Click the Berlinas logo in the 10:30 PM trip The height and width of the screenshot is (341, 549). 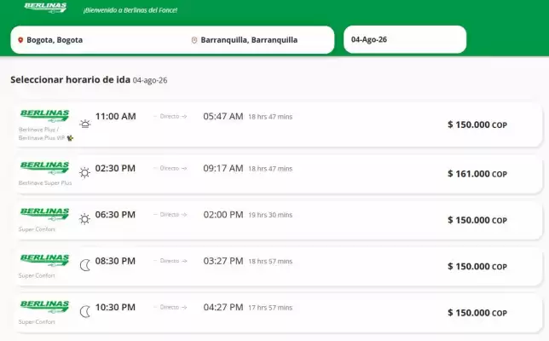click(x=44, y=306)
